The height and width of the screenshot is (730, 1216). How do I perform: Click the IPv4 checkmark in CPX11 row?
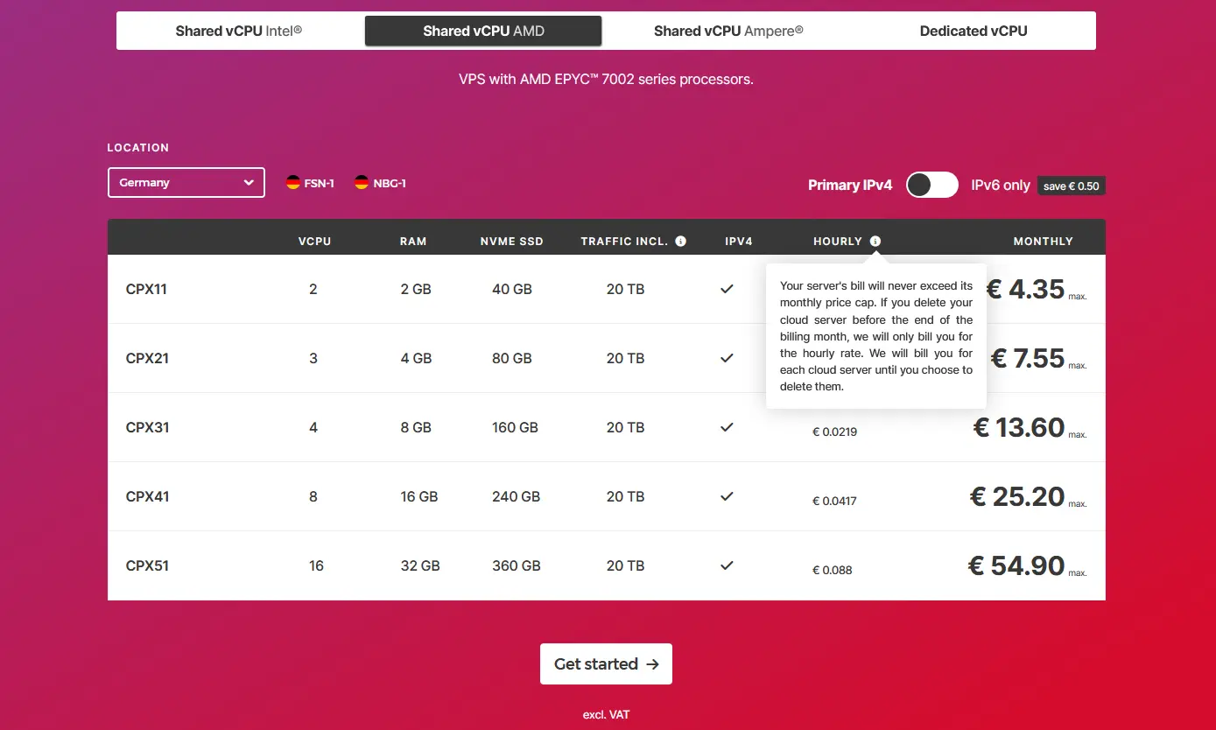(x=727, y=288)
